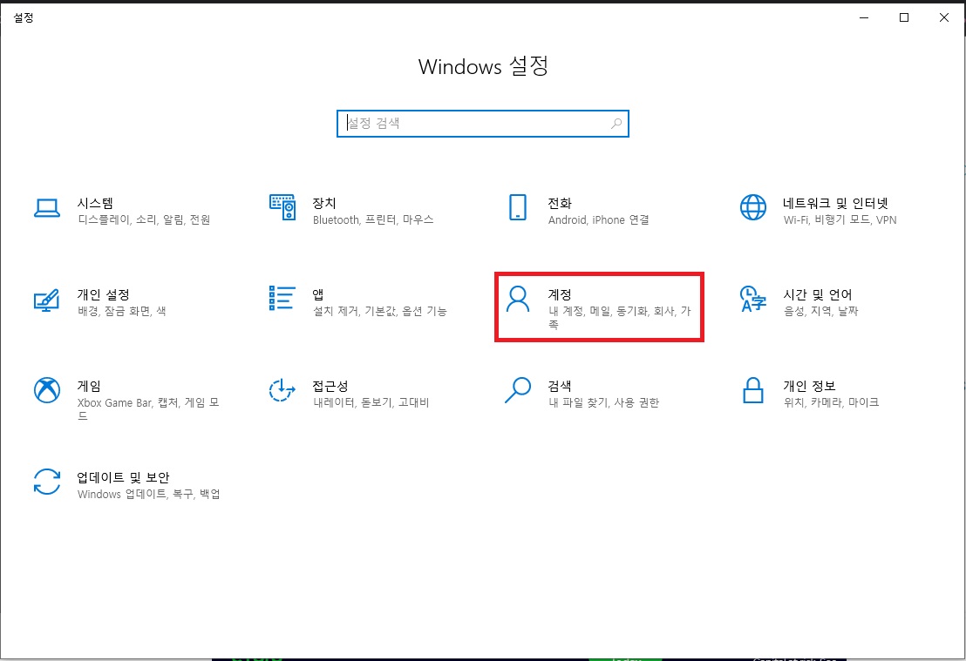Open the 전화 settings label

click(560, 203)
